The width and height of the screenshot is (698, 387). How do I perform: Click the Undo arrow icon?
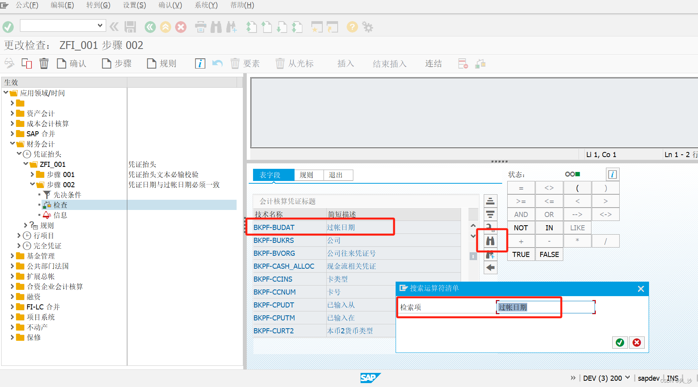[217, 63]
